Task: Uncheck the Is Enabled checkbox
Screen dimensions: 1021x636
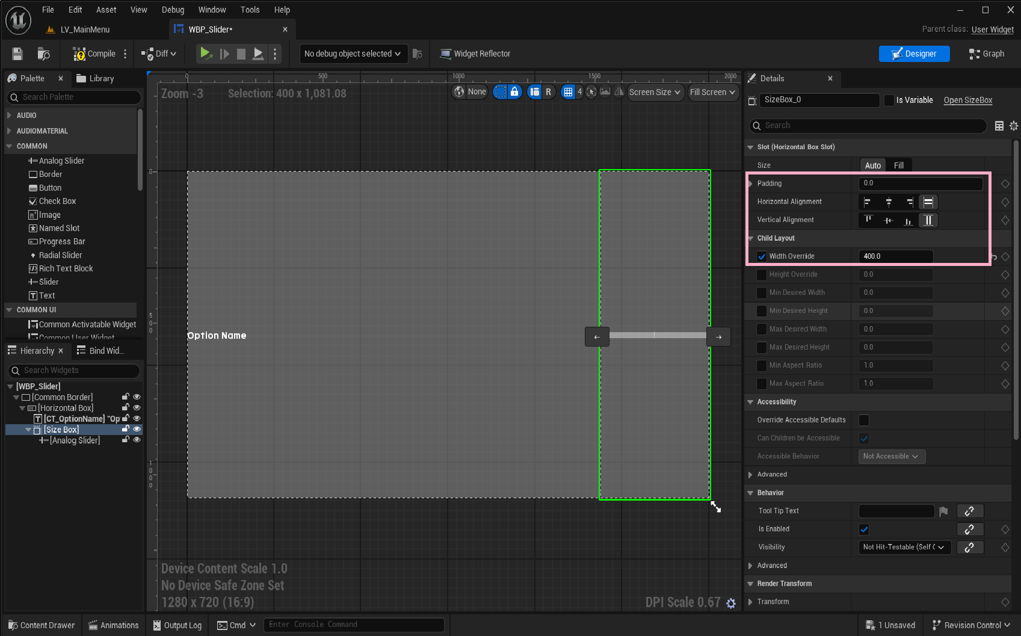Action: pyautogui.click(x=864, y=529)
